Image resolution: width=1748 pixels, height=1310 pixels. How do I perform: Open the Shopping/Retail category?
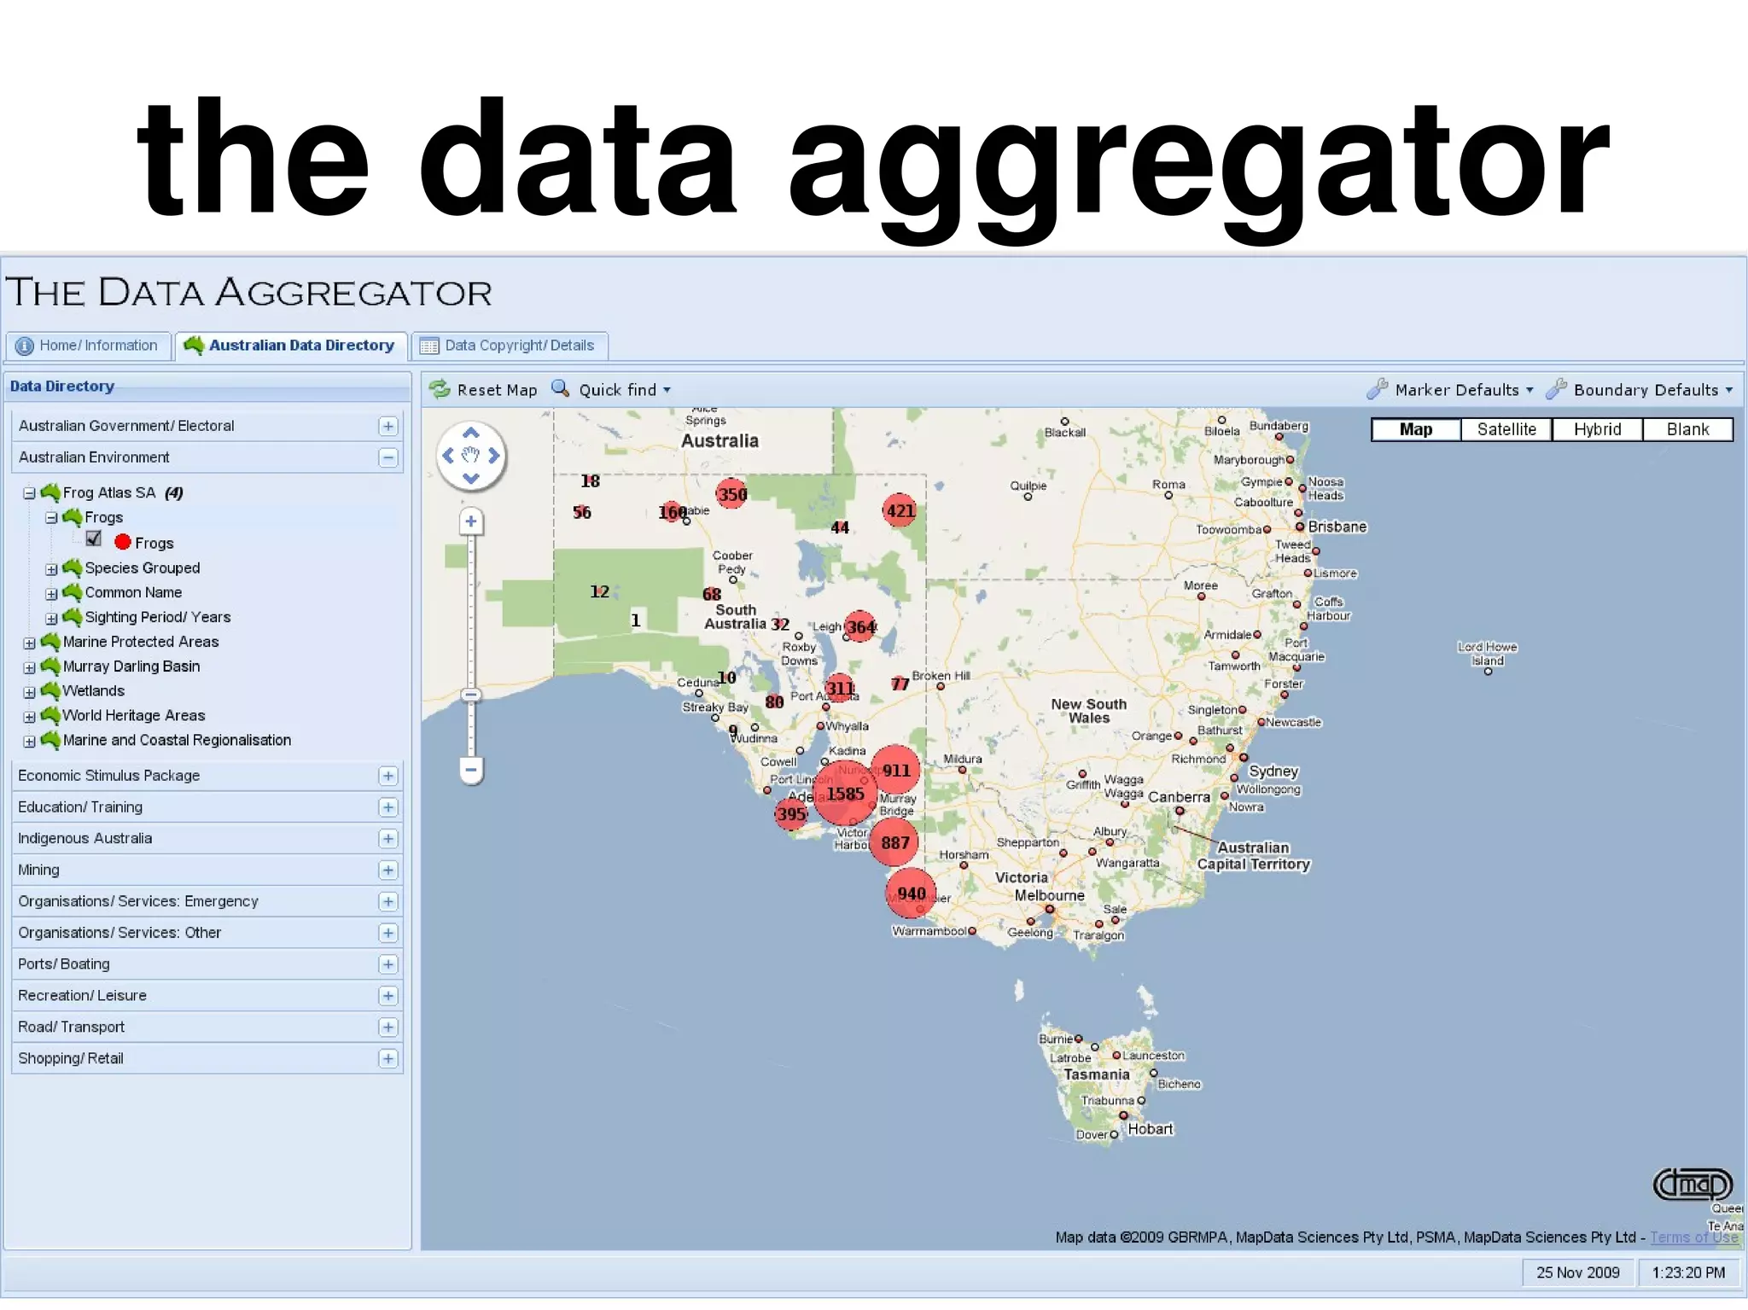pos(207,1059)
